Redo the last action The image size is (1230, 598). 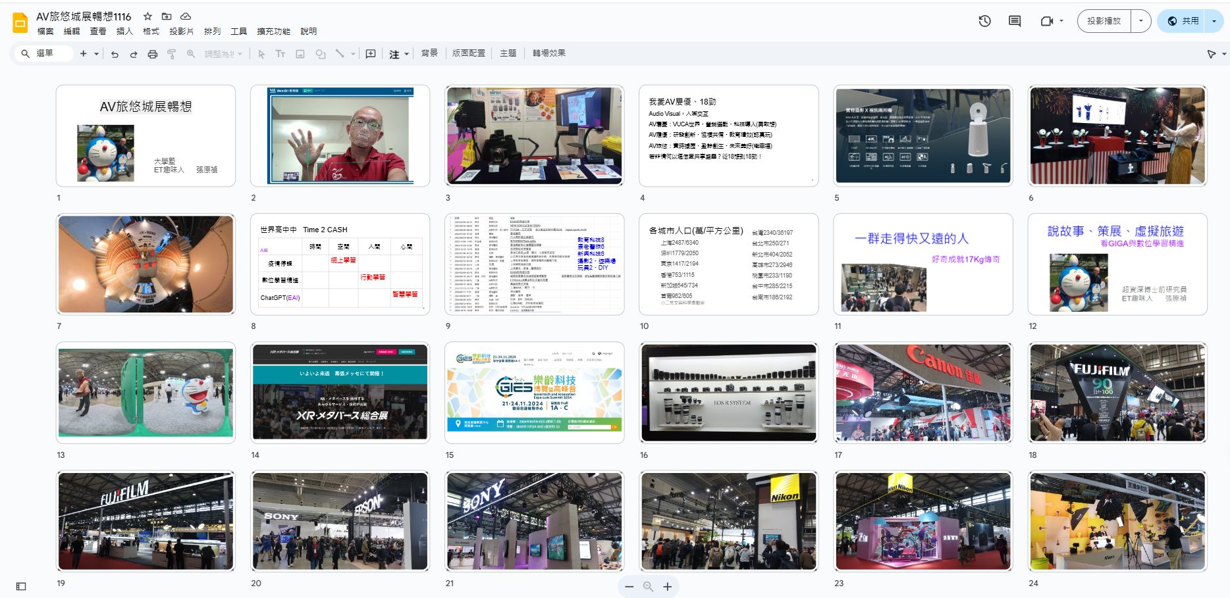(x=134, y=54)
